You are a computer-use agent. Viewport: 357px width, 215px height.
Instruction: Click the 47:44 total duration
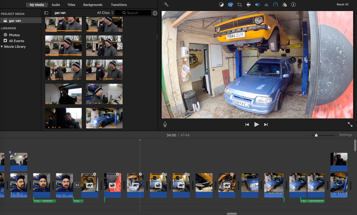185,135
